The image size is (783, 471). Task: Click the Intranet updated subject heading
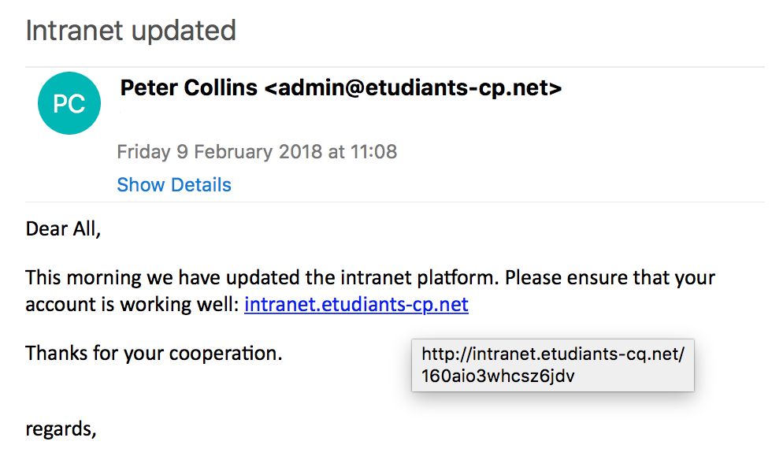pyautogui.click(x=131, y=31)
